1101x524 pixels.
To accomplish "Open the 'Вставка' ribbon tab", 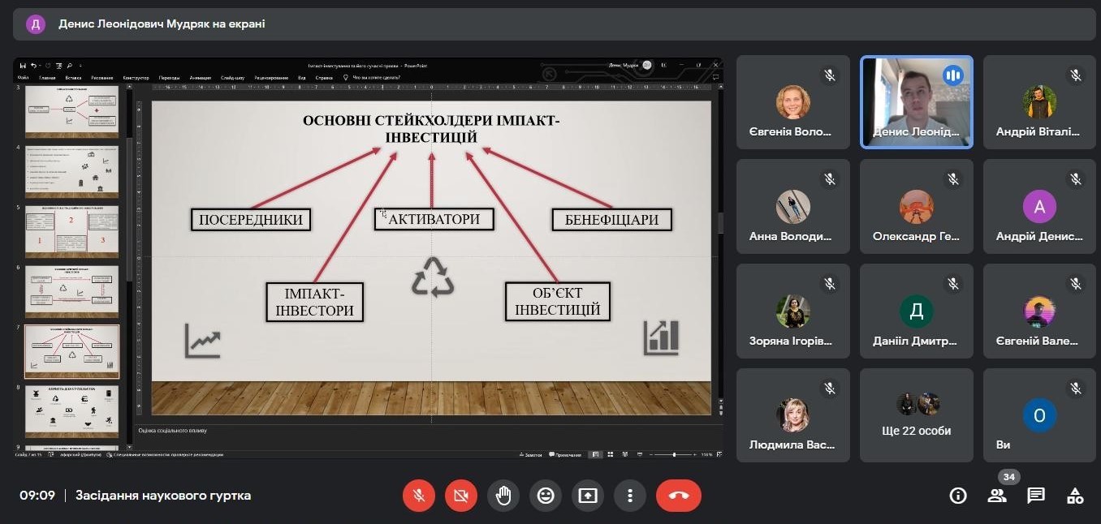I will pos(71,78).
